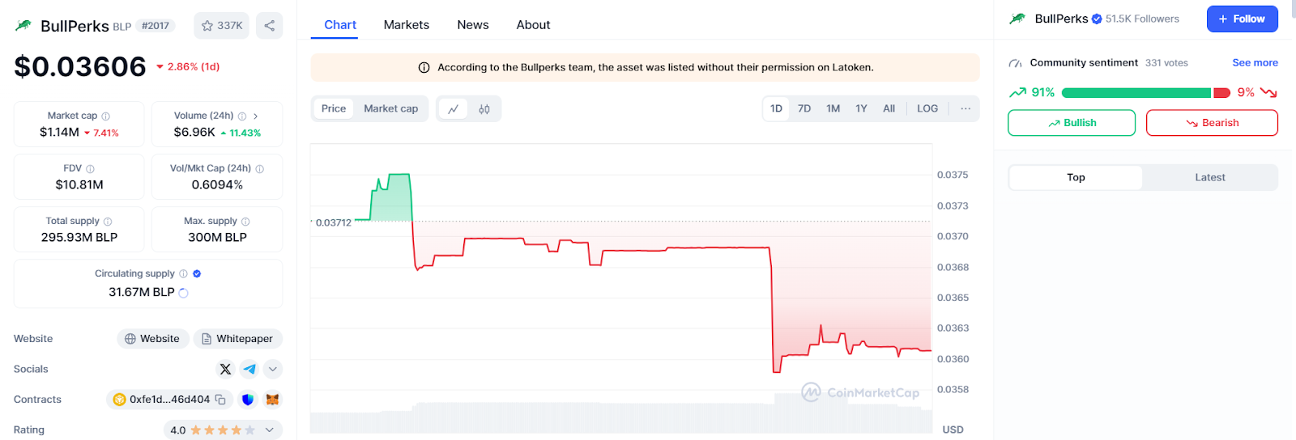Expand more Socials links dropdown

point(273,369)
